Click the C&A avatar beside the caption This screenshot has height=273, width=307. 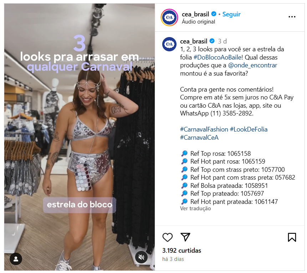pyautogui.click(x=169, y=44)
